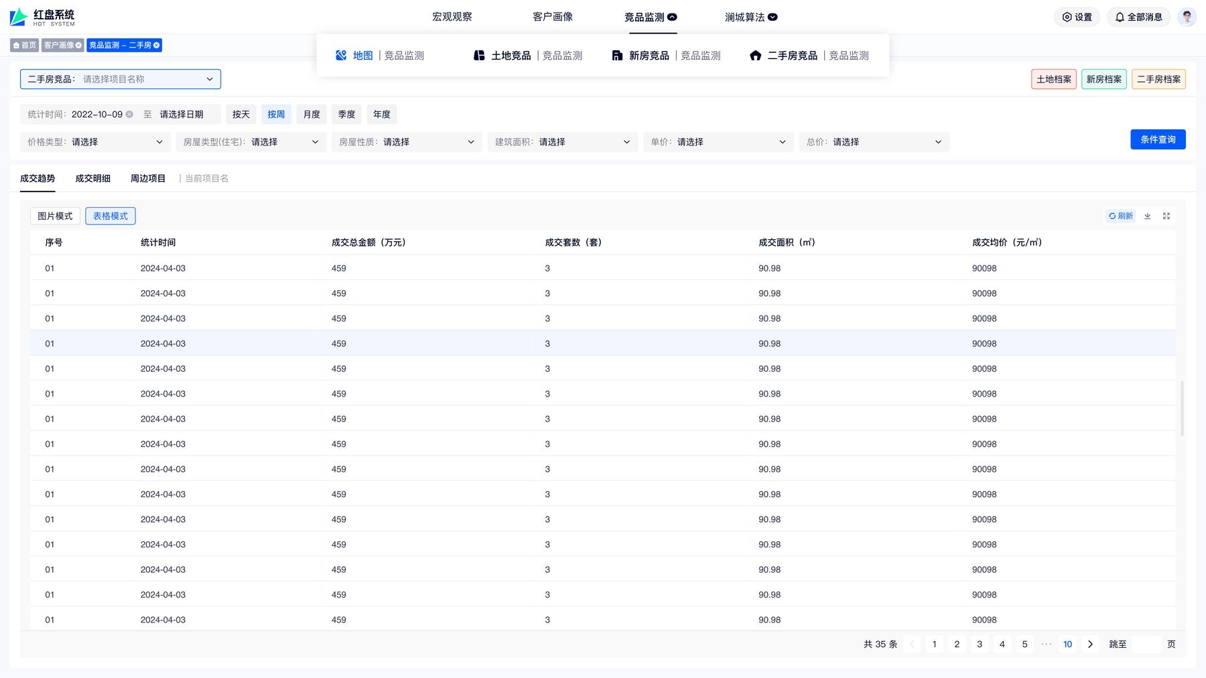Open 价格类型 dropdown
The width and height of the screenshot is (1206, 678).
(95, 142)
